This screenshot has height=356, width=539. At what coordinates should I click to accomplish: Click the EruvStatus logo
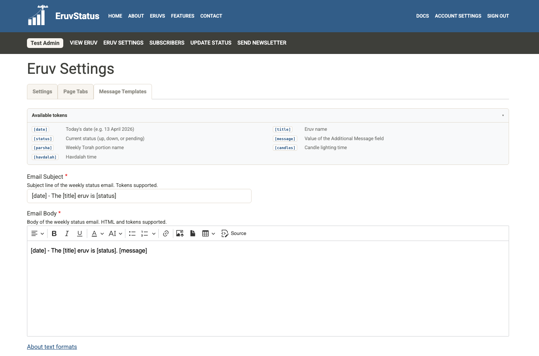63,16
